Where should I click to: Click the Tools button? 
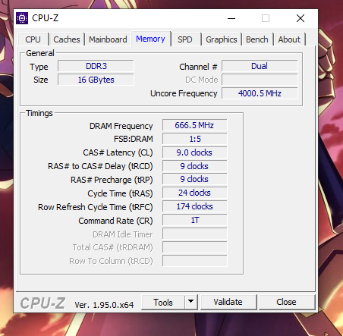pos(163,302)
